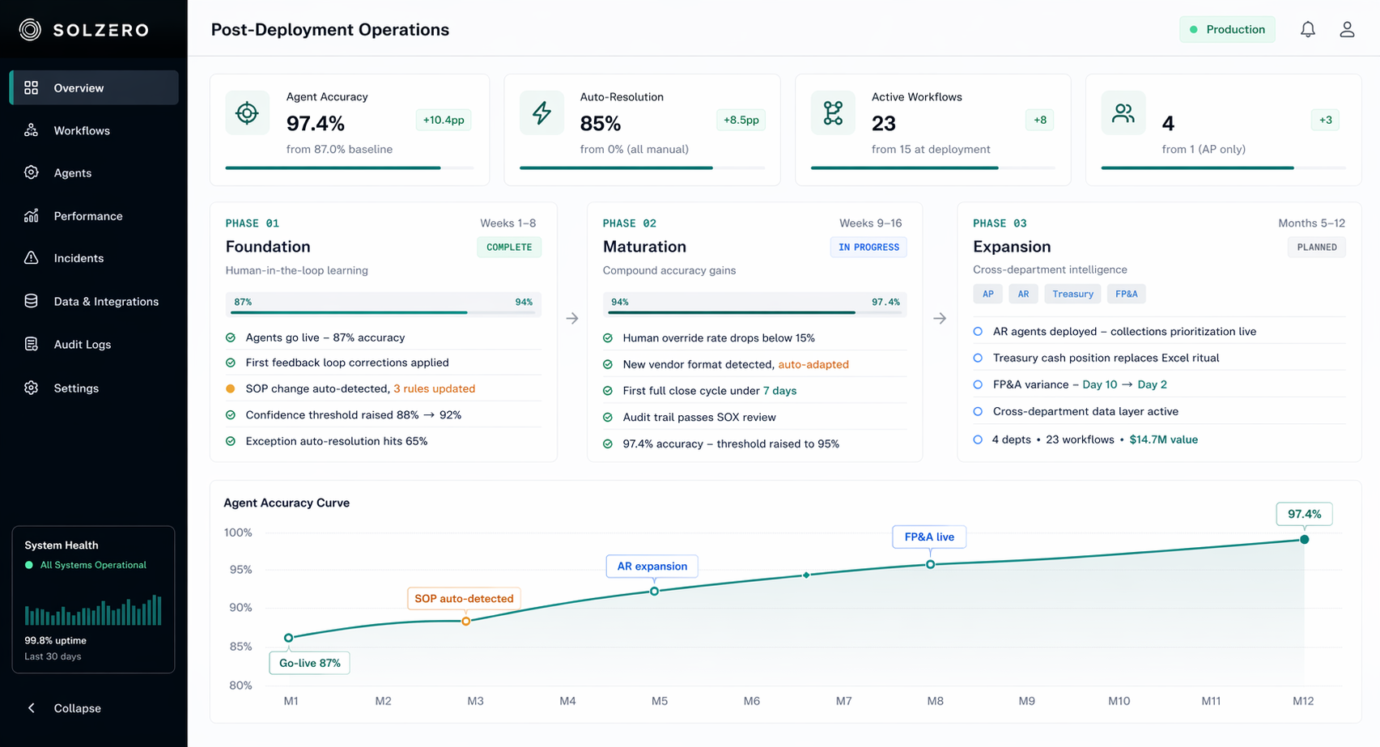
Task: Open the Incidents section
Action: (x=94, y=257)
